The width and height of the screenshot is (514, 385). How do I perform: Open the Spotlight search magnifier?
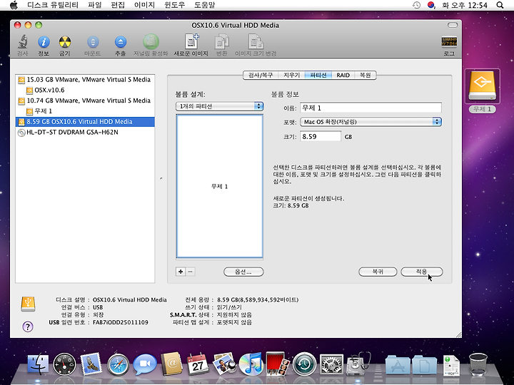(500, 5)
